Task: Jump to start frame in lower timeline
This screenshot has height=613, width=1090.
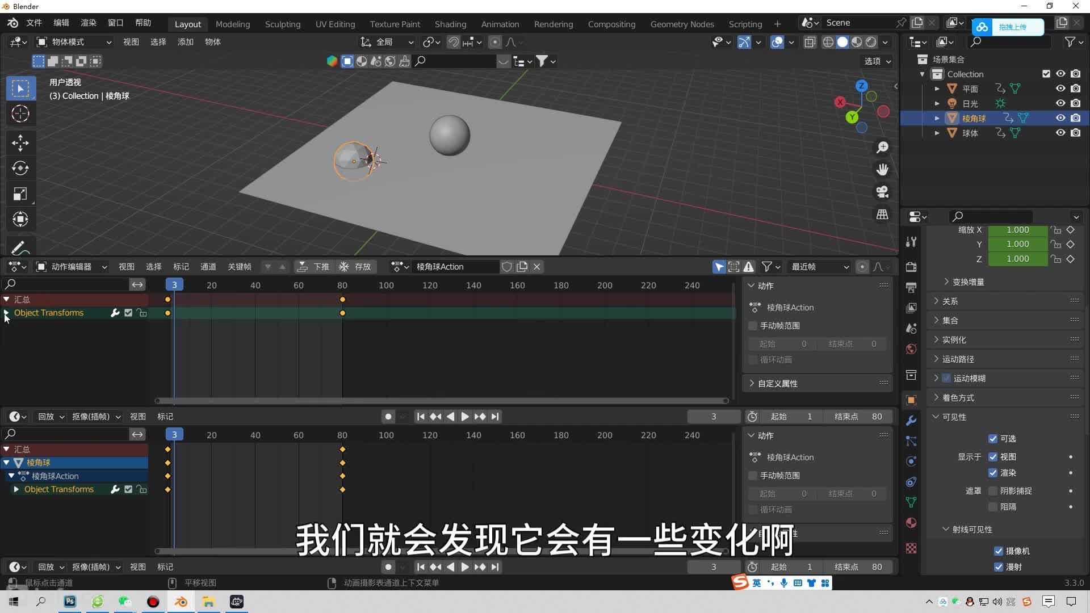Action: click(421, 567)
